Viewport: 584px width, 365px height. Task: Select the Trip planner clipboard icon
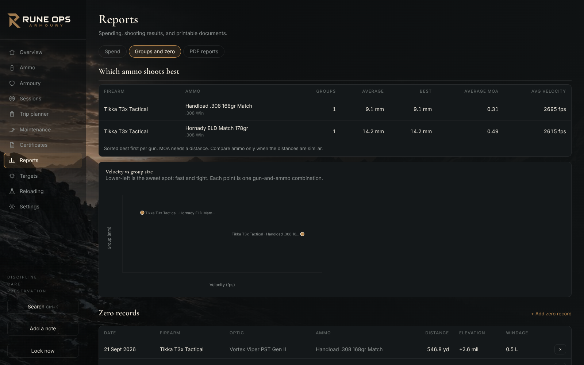pos(12,114)
